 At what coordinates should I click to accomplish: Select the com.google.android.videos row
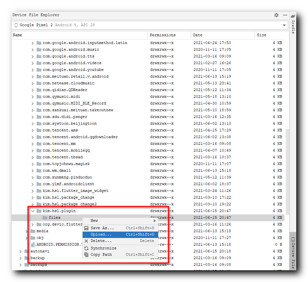point(148,63)
